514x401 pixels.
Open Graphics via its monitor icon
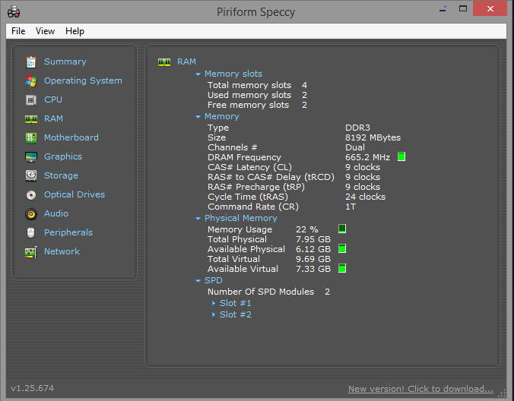click(x=31, y=156)
